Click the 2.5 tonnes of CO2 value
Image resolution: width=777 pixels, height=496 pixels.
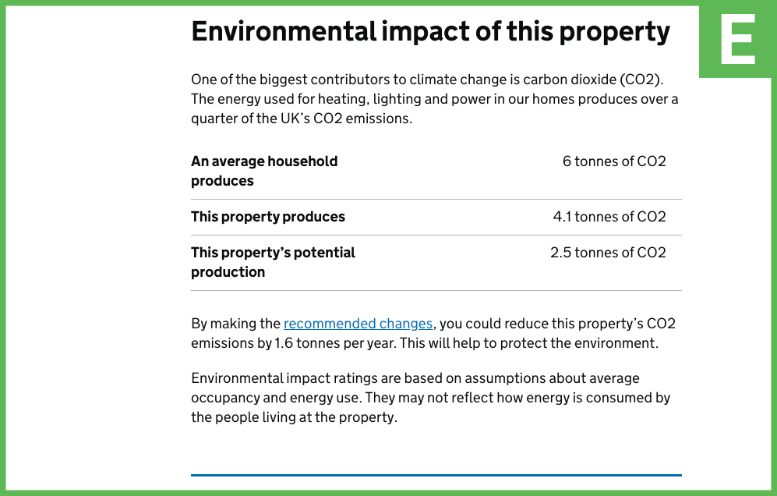(x=608, y=253)
